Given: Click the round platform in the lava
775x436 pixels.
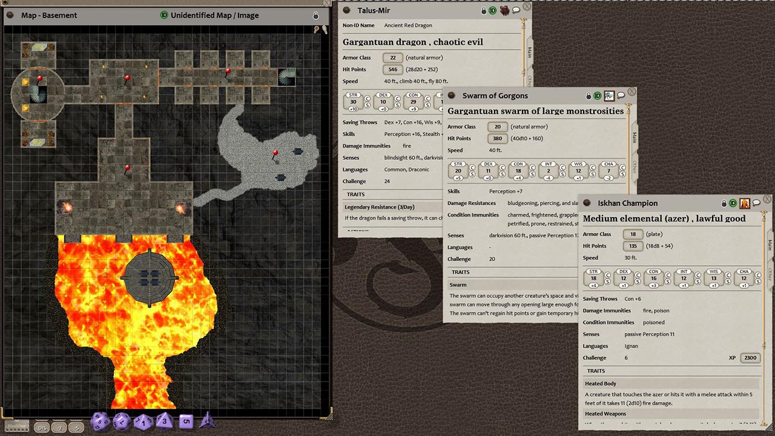Looking at the screenshot, I should pos(150,278).
